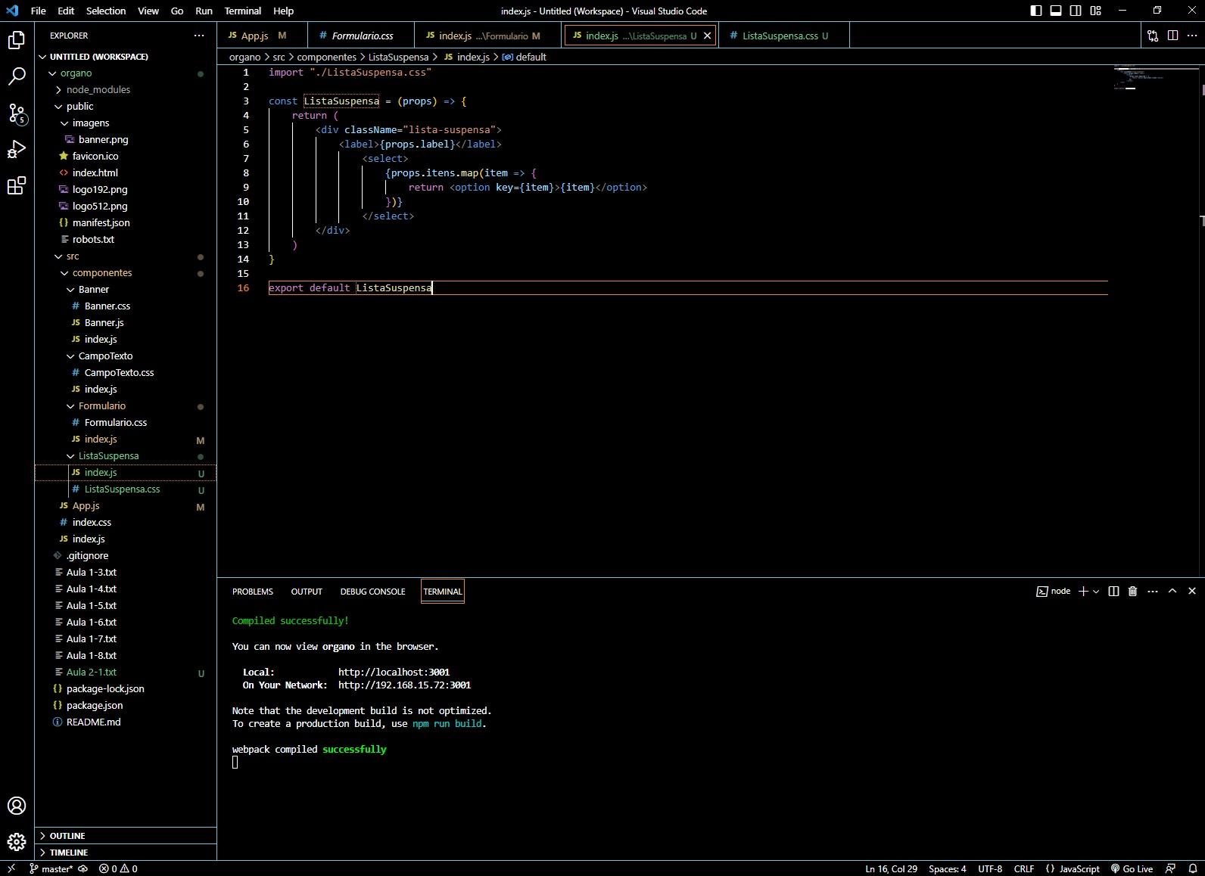Open editor more actions ellipsis
Image resolution: width=1205 pixels, height=876 pixels.
pyautogui.click(x=1192, y=36)
